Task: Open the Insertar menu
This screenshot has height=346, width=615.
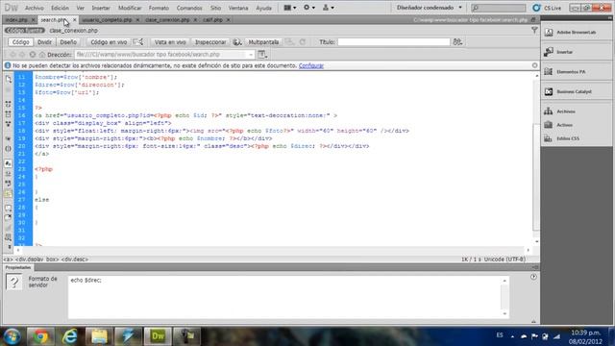Action: [x=101, y=8]
